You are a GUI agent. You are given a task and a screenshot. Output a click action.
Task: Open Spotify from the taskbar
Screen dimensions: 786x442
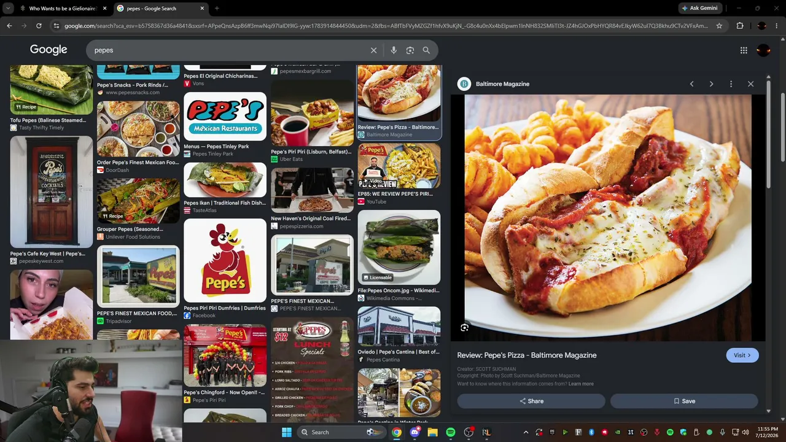pos(451,432)
